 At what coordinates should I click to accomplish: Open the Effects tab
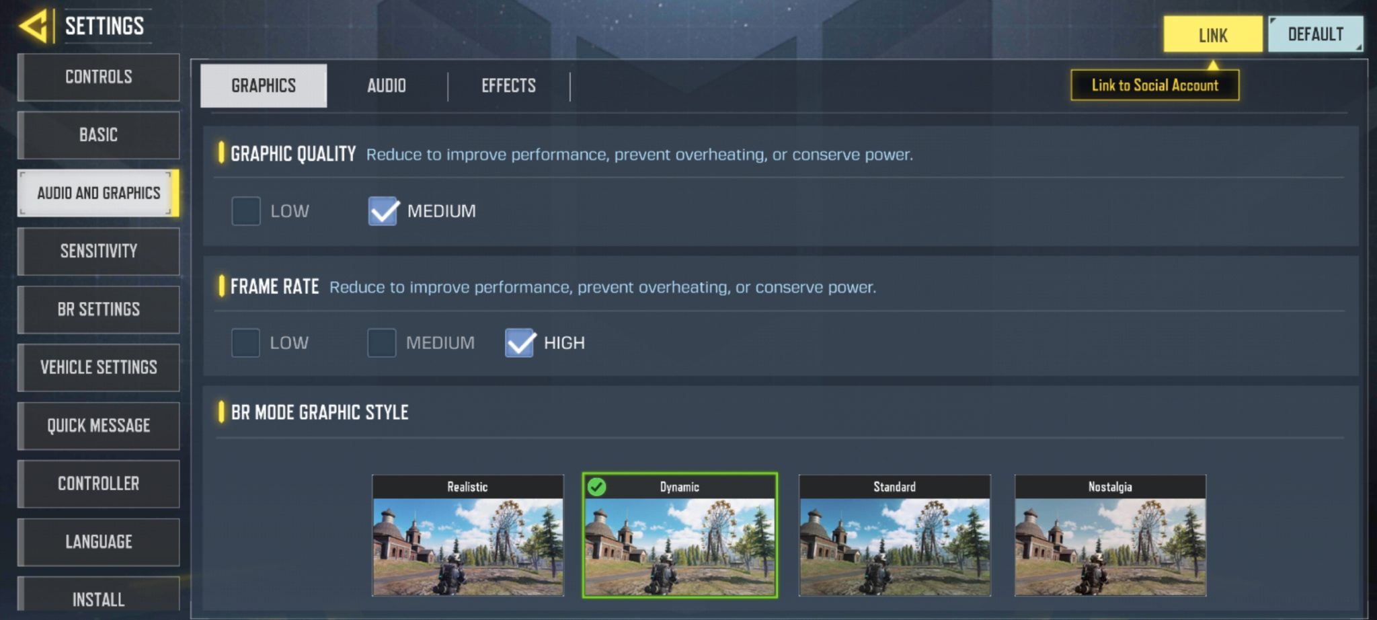[x=508, y=86]
